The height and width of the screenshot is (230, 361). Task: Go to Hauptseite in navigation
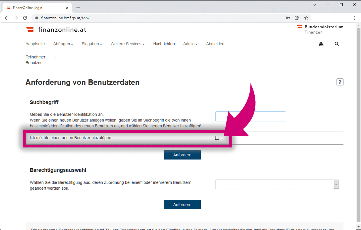pos(35,44)
